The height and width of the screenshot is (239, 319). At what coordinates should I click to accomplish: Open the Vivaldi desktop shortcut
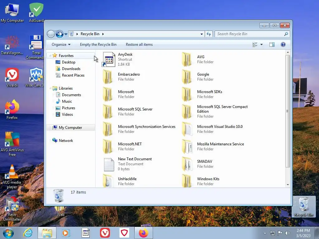(12, 77)
